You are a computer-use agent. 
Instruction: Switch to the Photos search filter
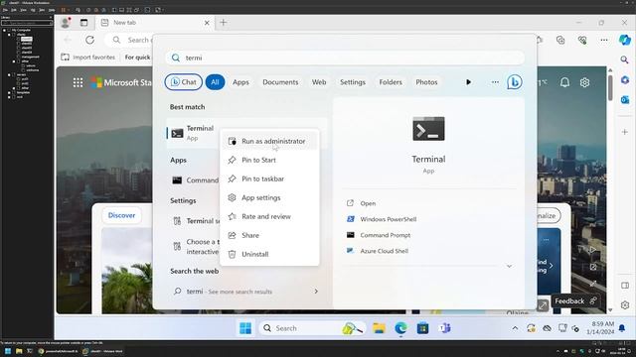426,82
